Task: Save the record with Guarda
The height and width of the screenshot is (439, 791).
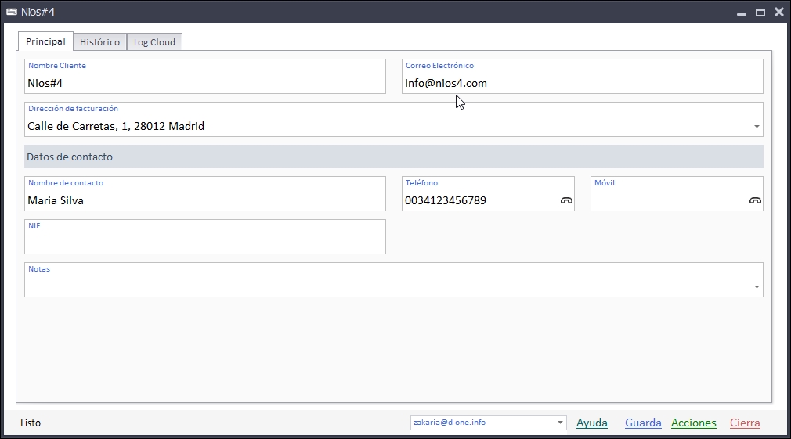Action: pos(643,423)
